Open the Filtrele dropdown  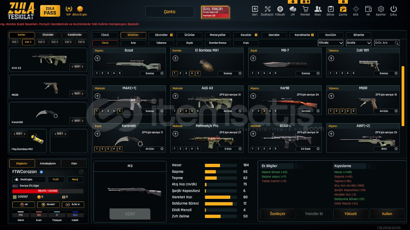point(330,43)
